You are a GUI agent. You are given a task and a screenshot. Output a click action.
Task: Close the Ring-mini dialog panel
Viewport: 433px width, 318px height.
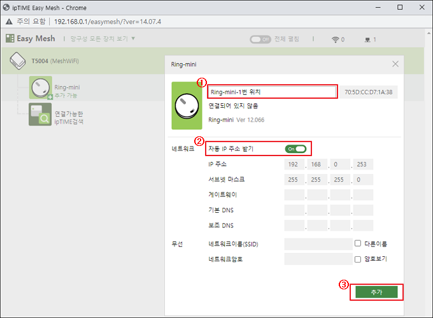395,64
